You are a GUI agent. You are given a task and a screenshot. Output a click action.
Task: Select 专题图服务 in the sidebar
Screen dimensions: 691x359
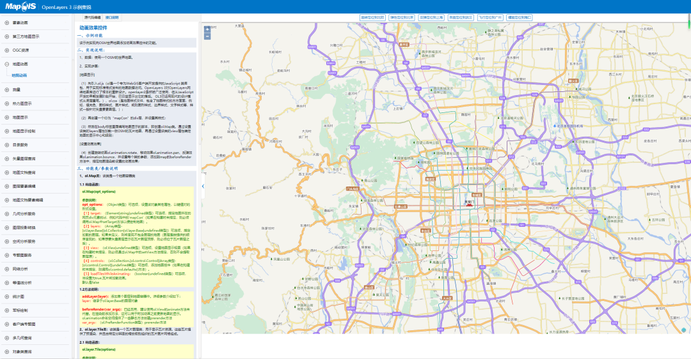[22, 255]
